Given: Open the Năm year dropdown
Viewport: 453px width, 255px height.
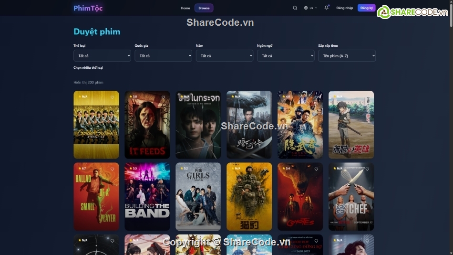Looking at the screenshot, I should pos(225,55).
